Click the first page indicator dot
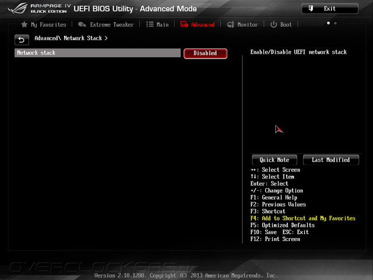Screen dimensions: 373x280 point(328,23)
